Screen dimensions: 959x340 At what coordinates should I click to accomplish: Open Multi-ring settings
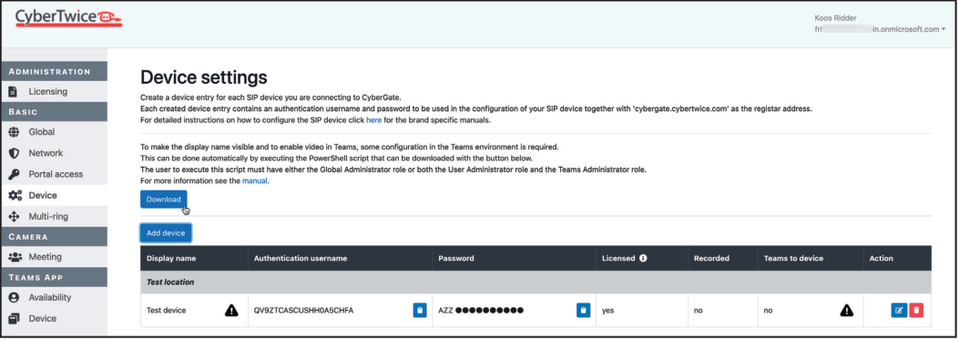point(48,217)
